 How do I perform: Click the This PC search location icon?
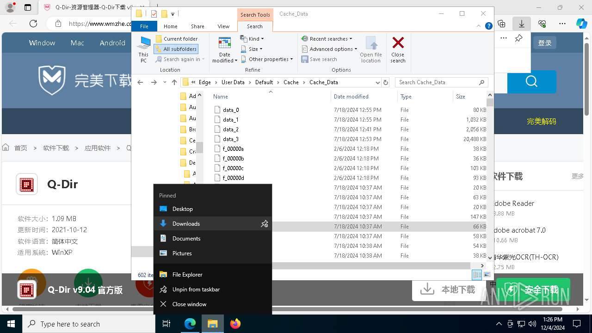(143, 49)
